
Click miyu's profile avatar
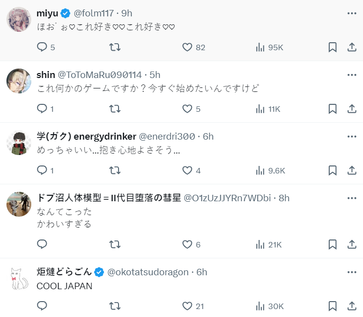19,19
